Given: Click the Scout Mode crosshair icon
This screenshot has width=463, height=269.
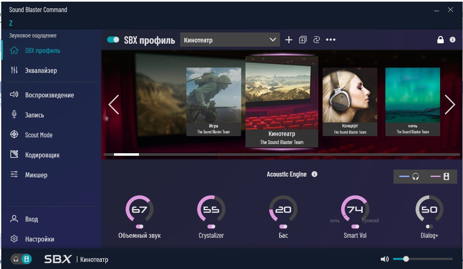Looking at the screenshot, I should click(14, 134).
